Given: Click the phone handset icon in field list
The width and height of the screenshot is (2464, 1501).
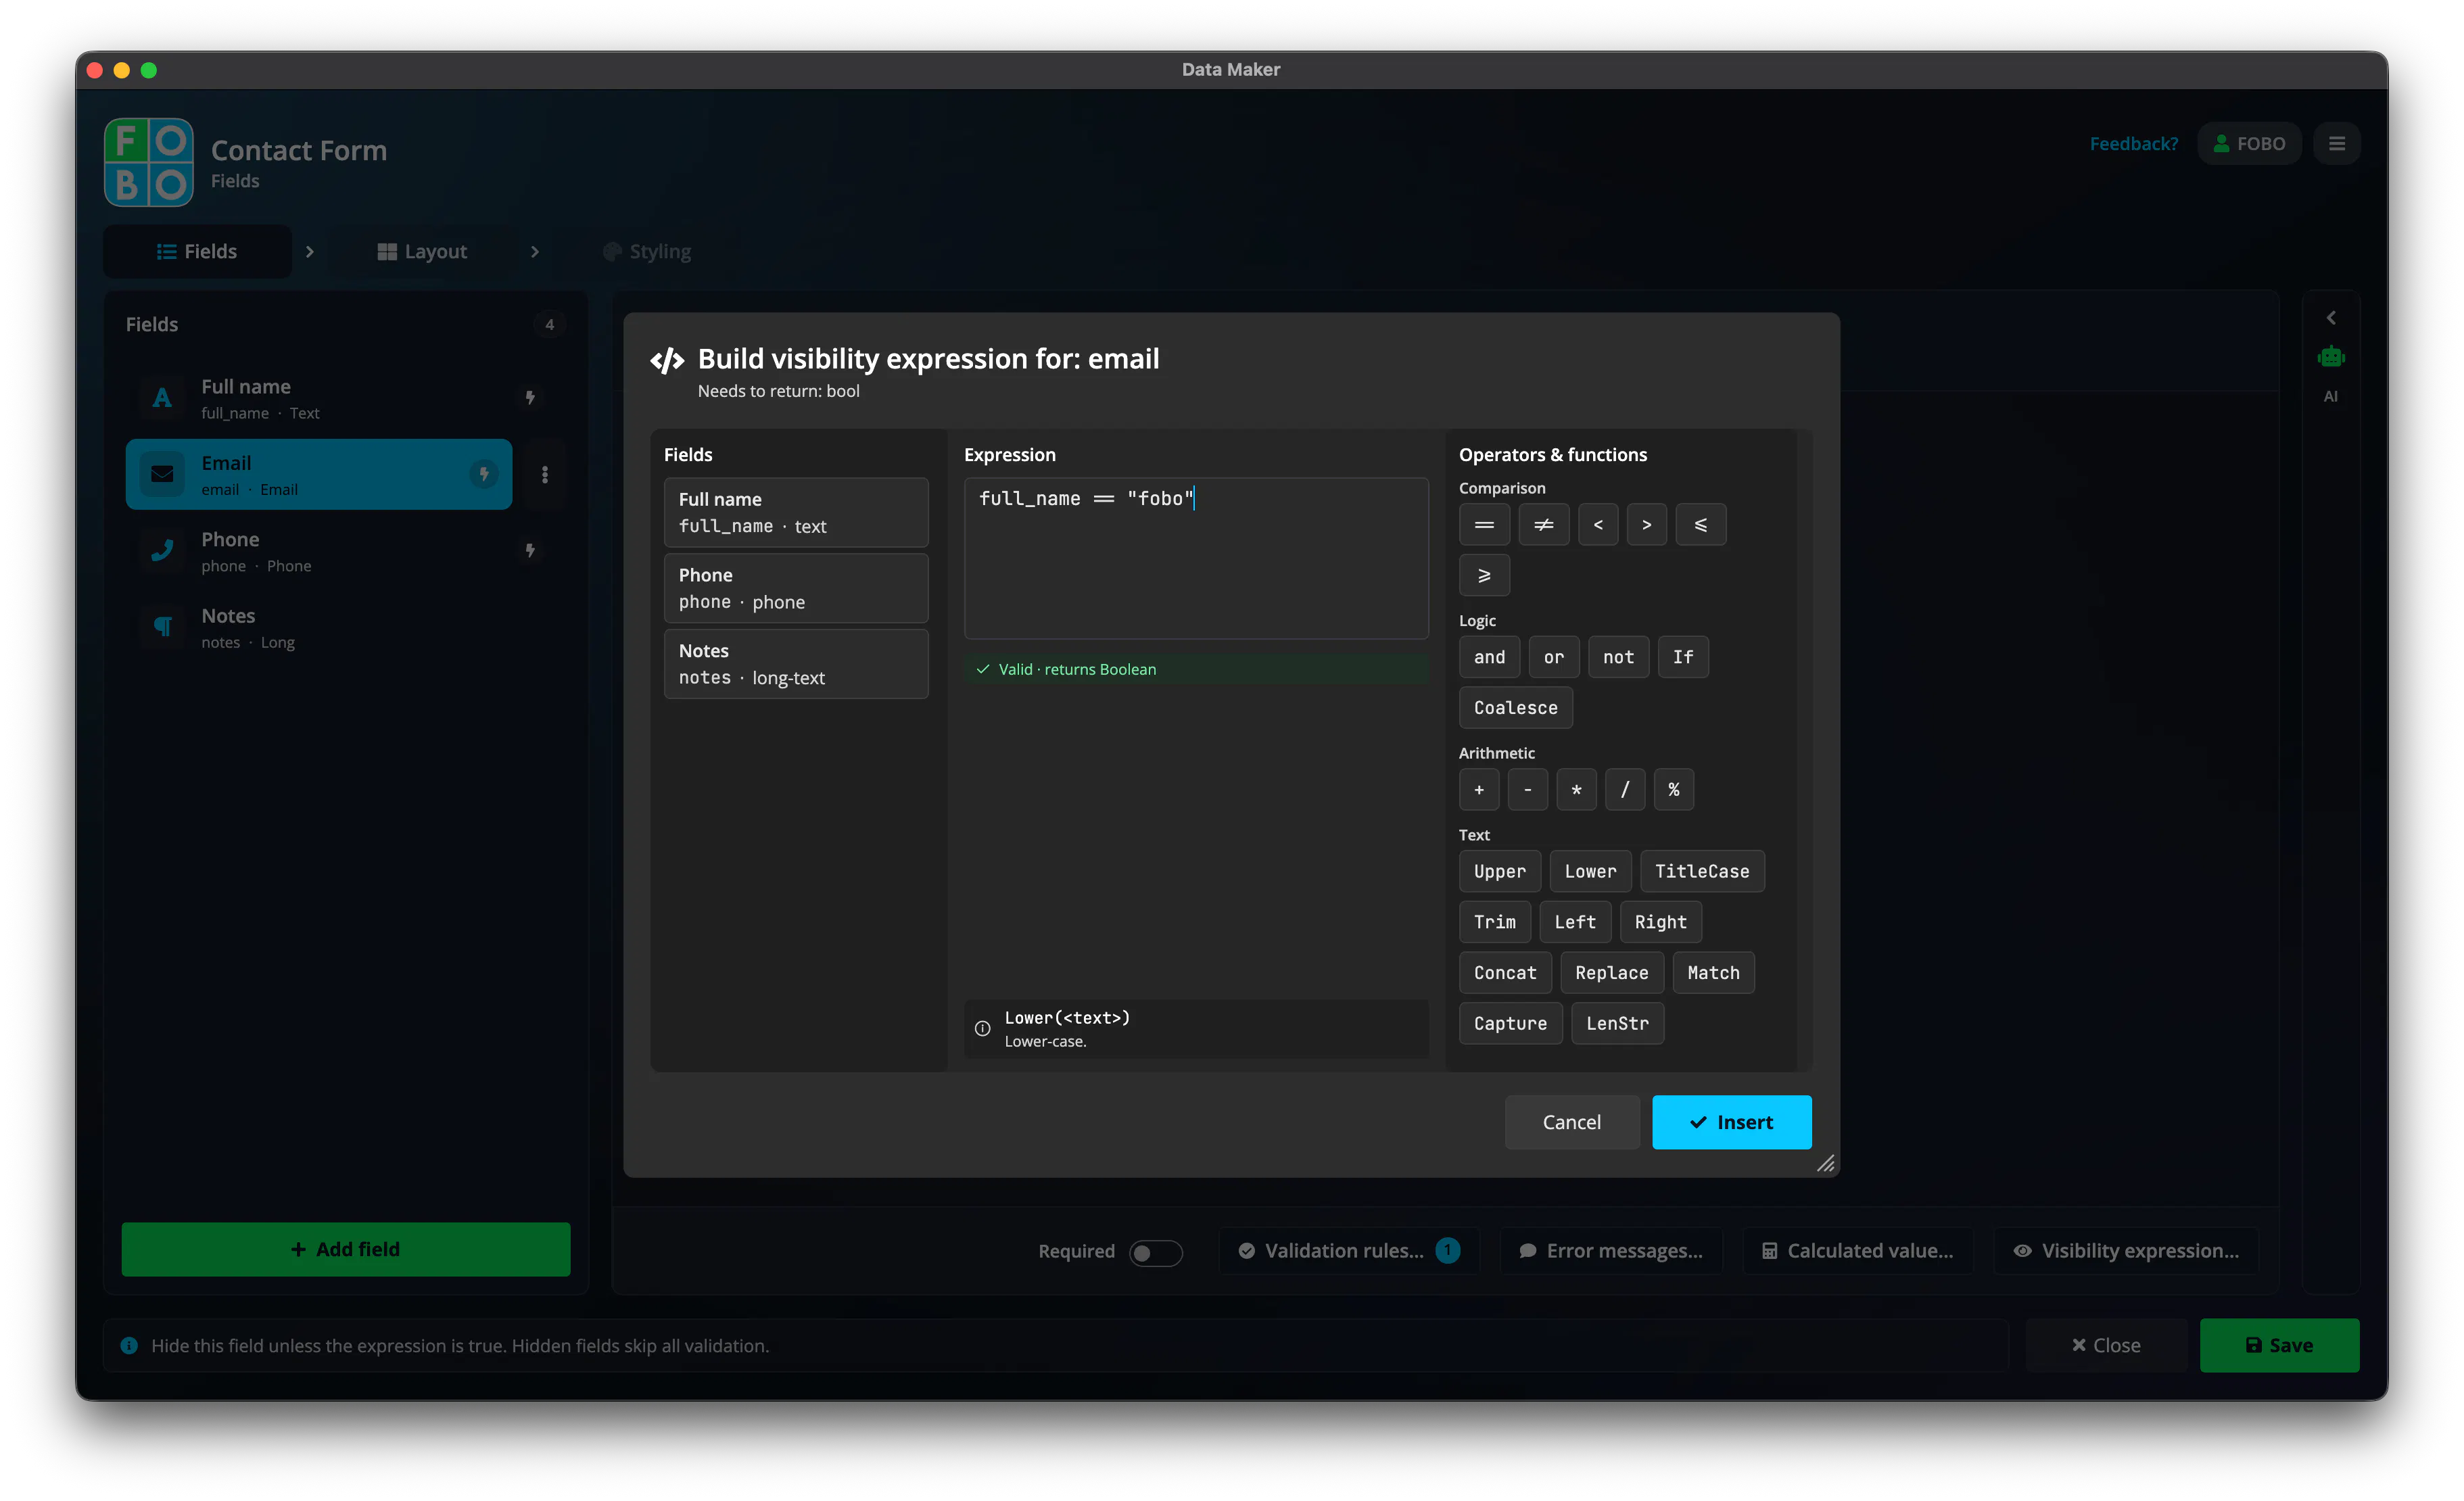Looking at the screenshot, I should pyautogui.click(x=162, y=550).
